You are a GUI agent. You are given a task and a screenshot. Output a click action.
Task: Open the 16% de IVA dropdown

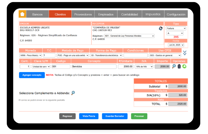144,67
